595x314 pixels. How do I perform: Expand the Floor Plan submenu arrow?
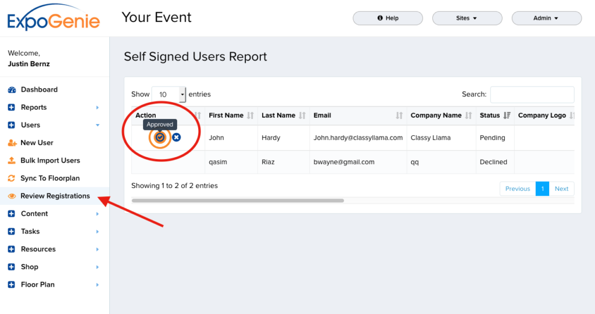pyautogui.click(x=98, y=285)
